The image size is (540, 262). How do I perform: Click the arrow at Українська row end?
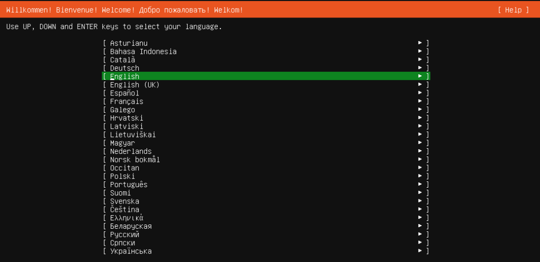click(420, 251)
